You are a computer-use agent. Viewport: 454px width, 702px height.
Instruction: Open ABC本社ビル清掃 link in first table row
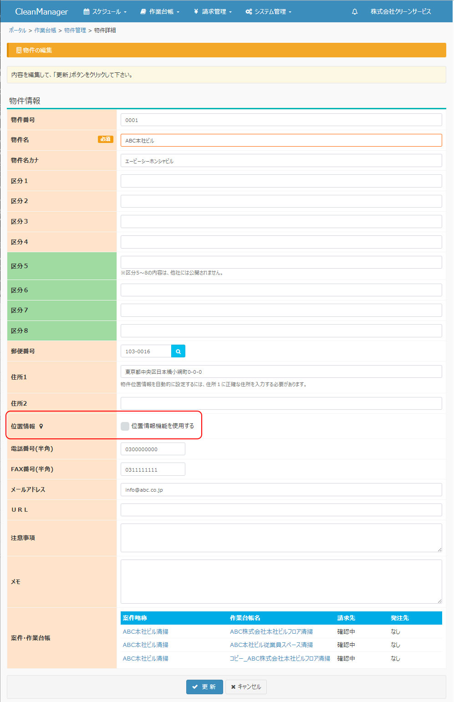[146, 631]
